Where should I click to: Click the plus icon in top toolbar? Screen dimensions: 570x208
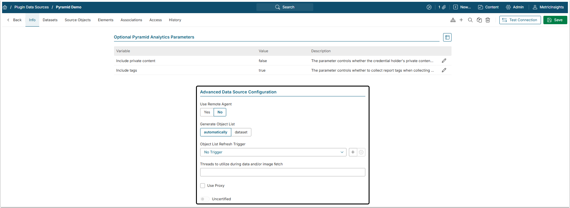coord(461,20)
